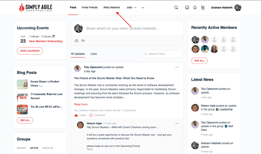Click Reply under Nelson Ingle's comment
Screen dimensions: 261x154
click(90, 149)
